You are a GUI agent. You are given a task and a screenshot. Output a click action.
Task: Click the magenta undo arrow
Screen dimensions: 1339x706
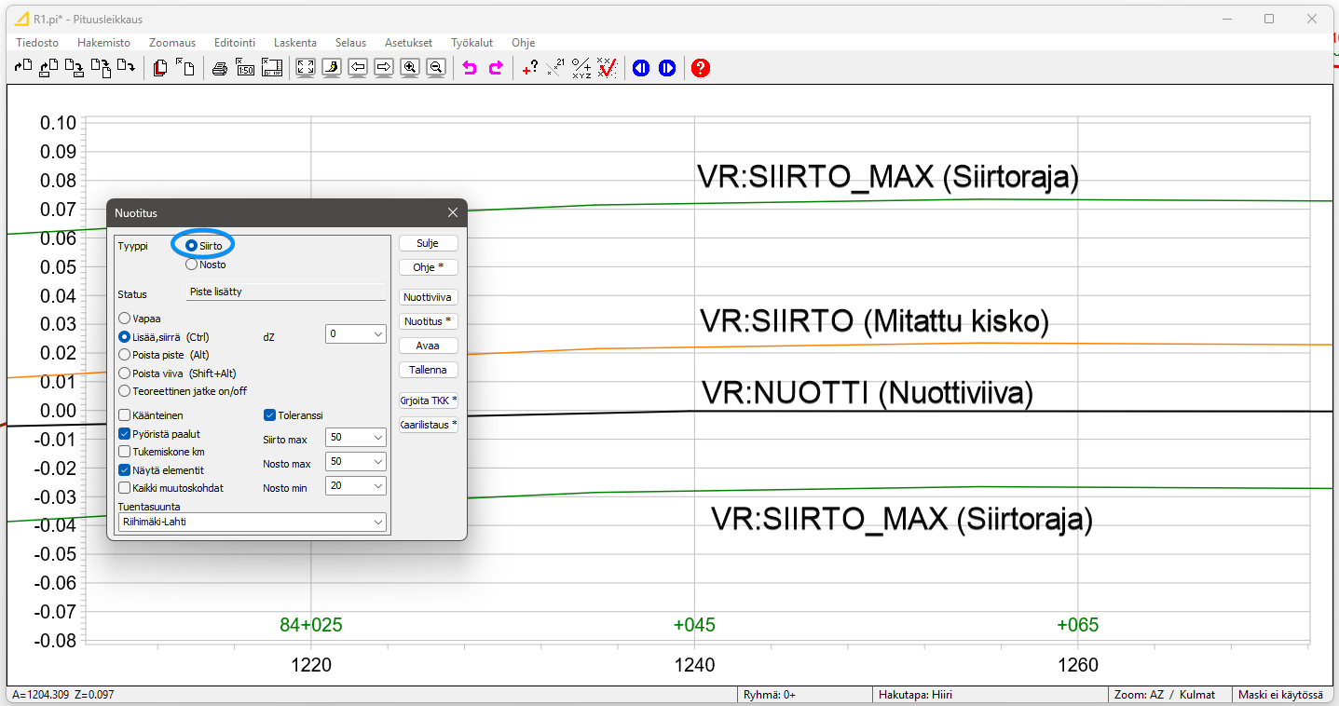(470, 68)
